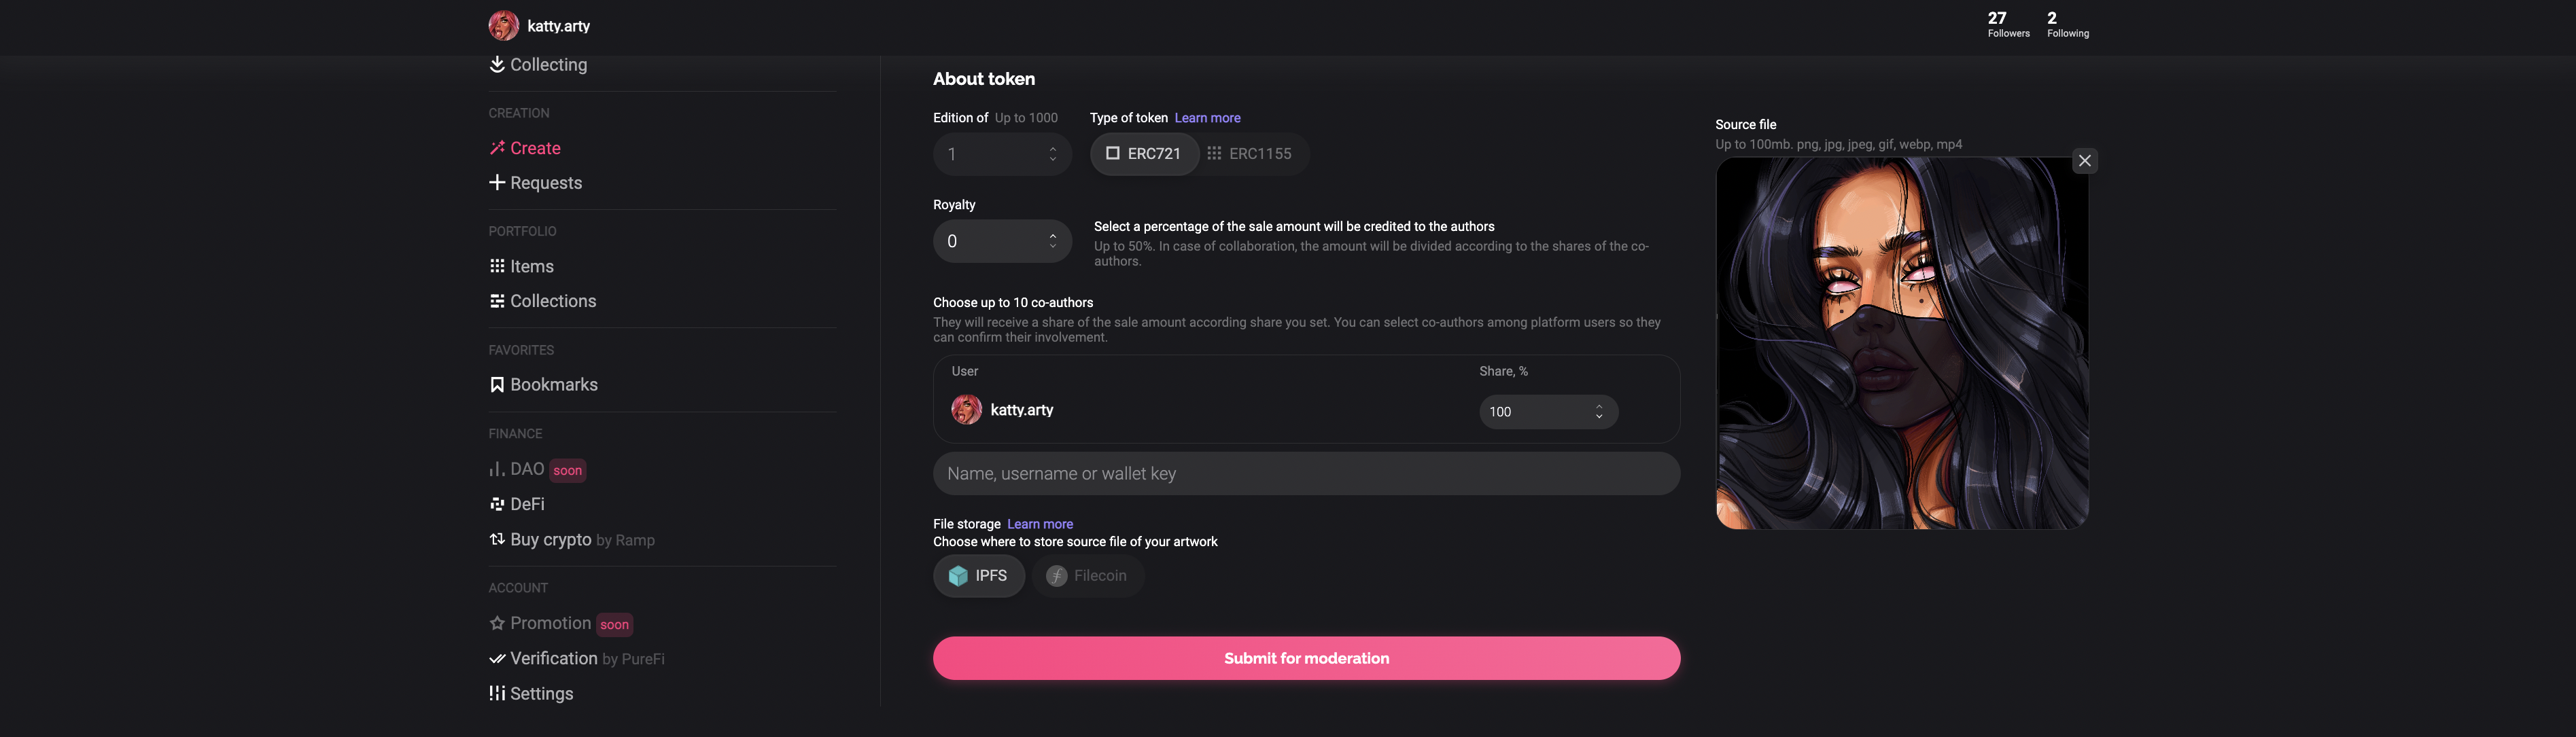
Task: Open Verification by PureFi menu item
Action: pos(577,658)
